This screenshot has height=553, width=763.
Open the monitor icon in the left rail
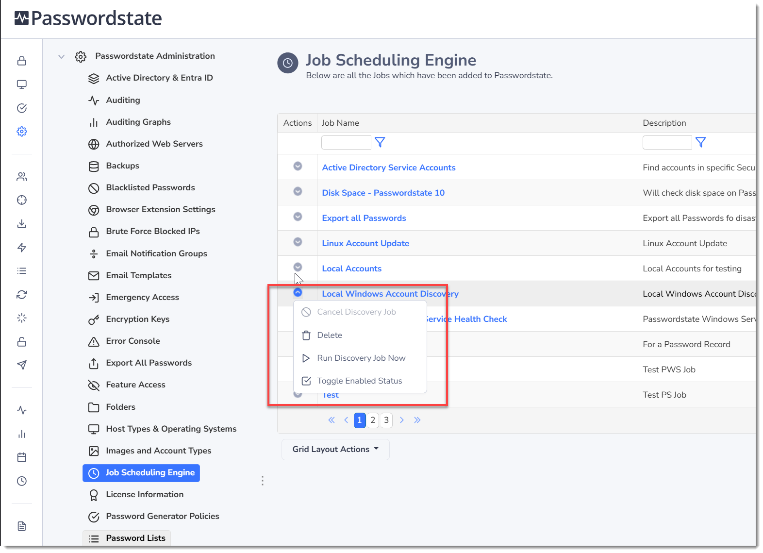22,84
